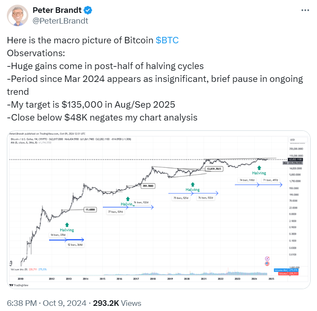Image resolution: width=317 pixels, height=311 pixels.
Task: Click the 6:38 PM Oct 9, 2024 timestamp
Action: [46, 303]
